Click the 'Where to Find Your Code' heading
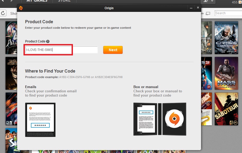Screen dimensions: 242x153 50,71
